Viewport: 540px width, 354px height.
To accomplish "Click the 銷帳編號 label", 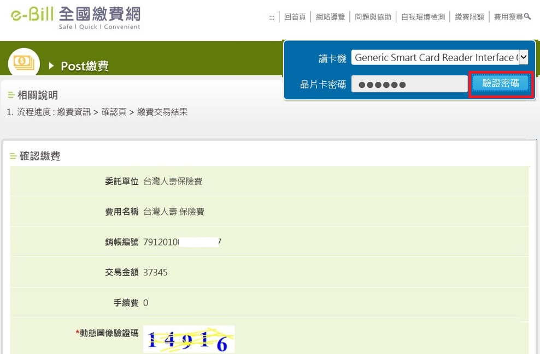I will 122,242.
